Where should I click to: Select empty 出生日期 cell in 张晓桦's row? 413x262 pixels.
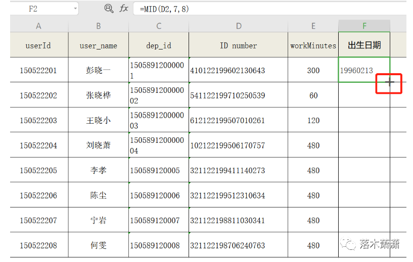[x=364, y=95]
